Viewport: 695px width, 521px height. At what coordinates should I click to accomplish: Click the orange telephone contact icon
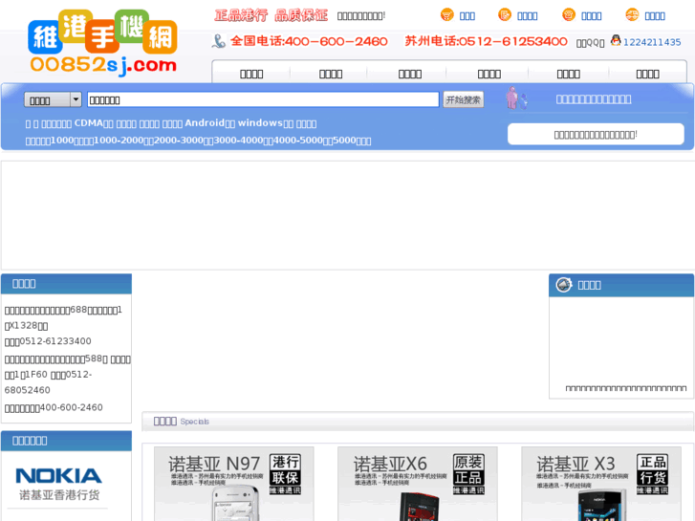568,14
